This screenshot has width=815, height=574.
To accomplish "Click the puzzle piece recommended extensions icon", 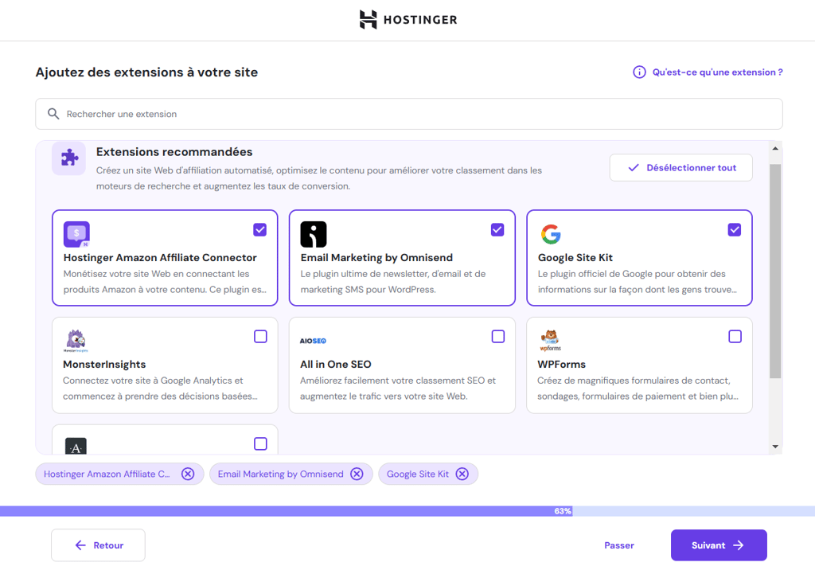I will (68, 158).
